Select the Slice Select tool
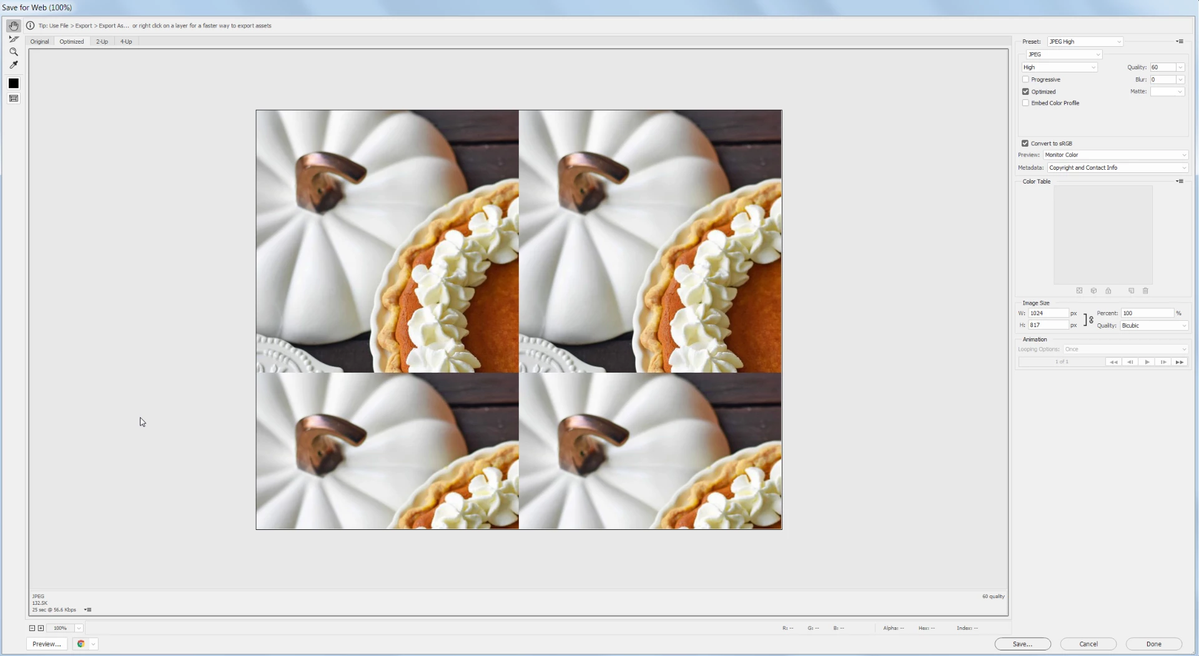Screen dimensions: 1199x656 [14, 39]
